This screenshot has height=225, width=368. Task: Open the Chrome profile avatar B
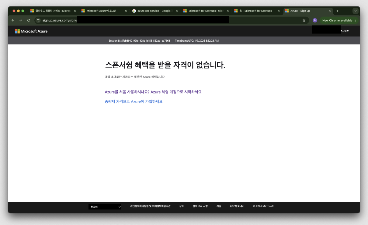click(315, 20)
